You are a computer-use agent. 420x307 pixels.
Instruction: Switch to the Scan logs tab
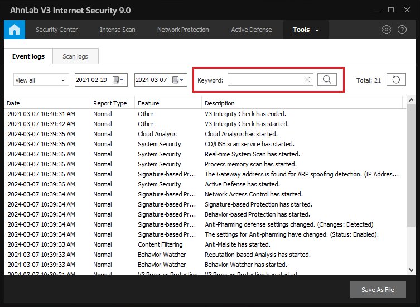tap(75, 56)
